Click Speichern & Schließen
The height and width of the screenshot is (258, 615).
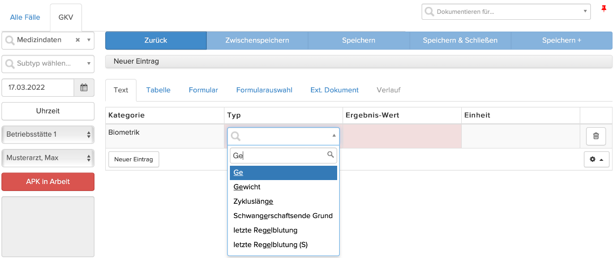(x=460, y=40)
